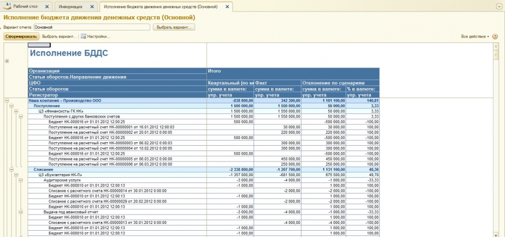Open the help question mark icon
505x237 pixels.
click(x=496, y=37)
